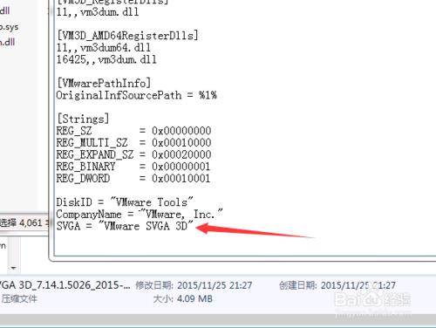Click the '选择 4,061' status text

(x=21, y=223)
